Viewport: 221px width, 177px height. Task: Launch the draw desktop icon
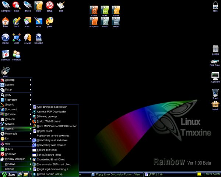[x=39, y=7]
